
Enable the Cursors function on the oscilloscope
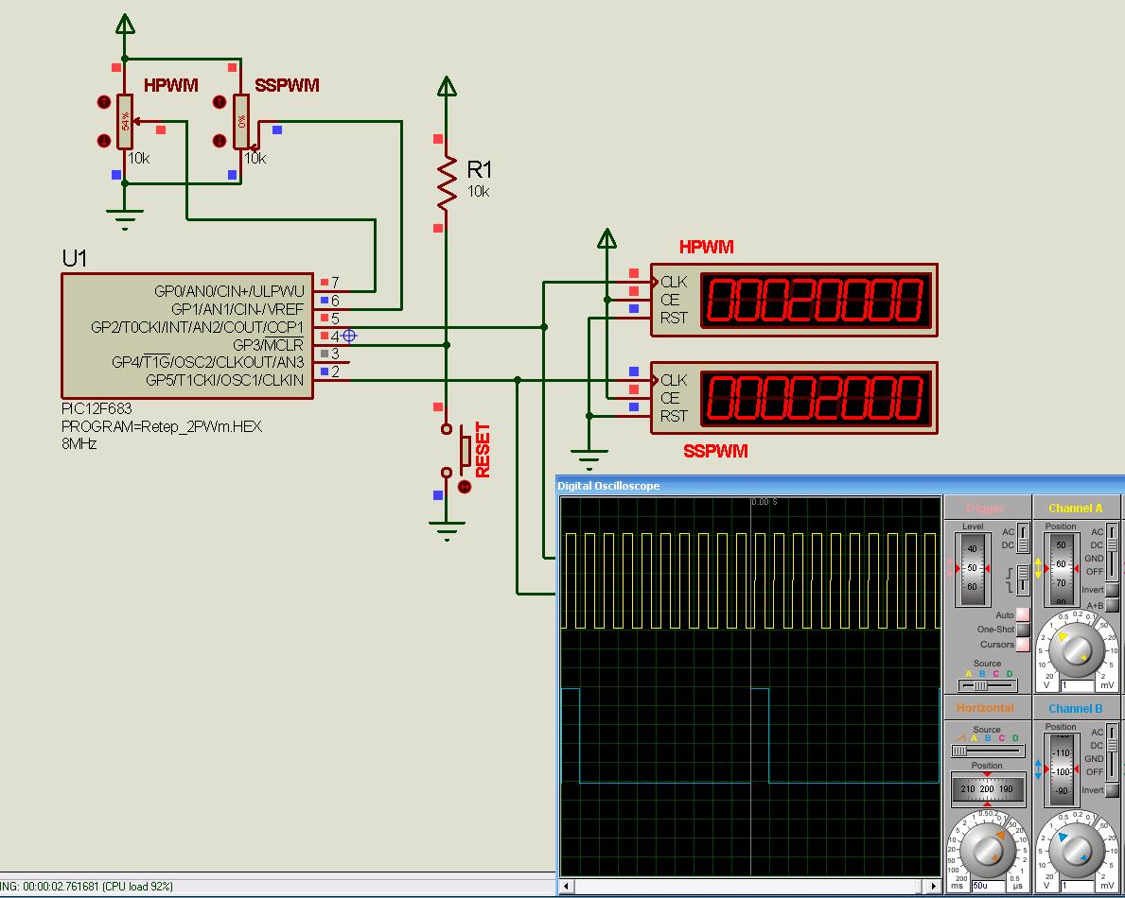click(x=1022, y=645)
